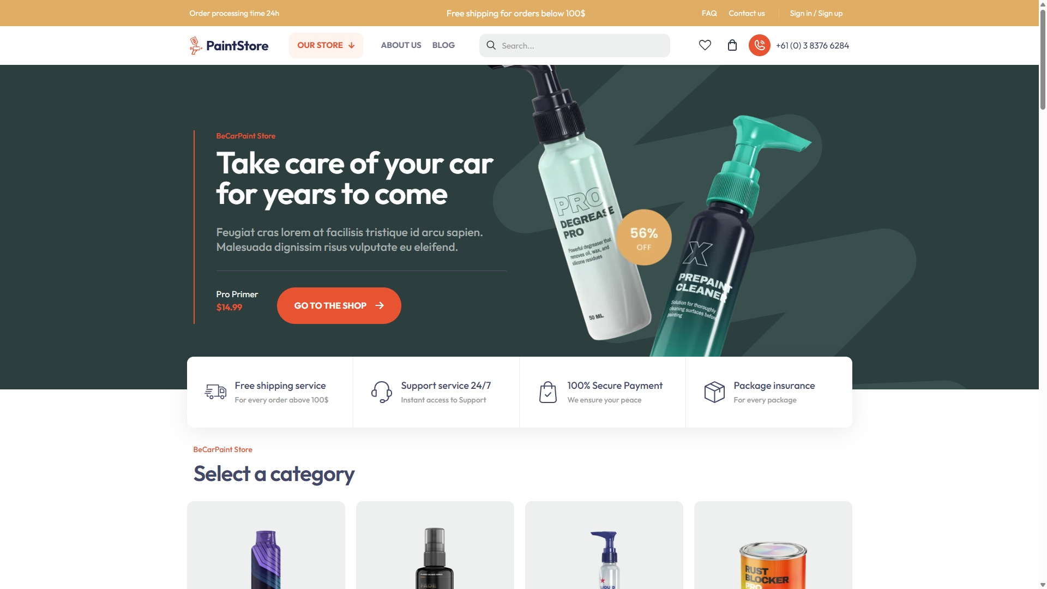Open the BLOG menu item
This screenshot has width=1047, height=589.
point(443,45)
